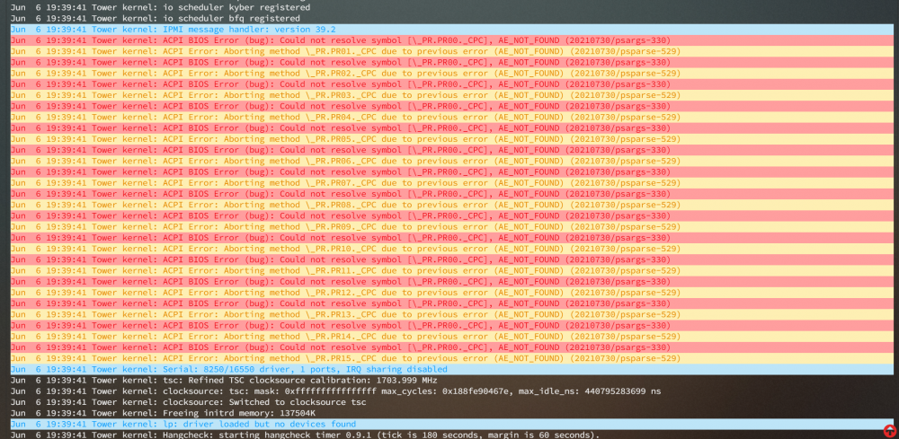The image size is (899, 439).
Task: Select the 'lp: driver loaded but no devices found' line
Action: 452,424
